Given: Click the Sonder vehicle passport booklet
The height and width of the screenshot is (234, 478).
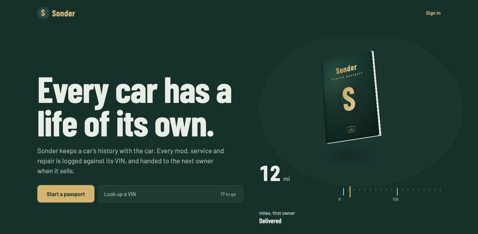Looking at the screenshot, I should tap(351, 98).
